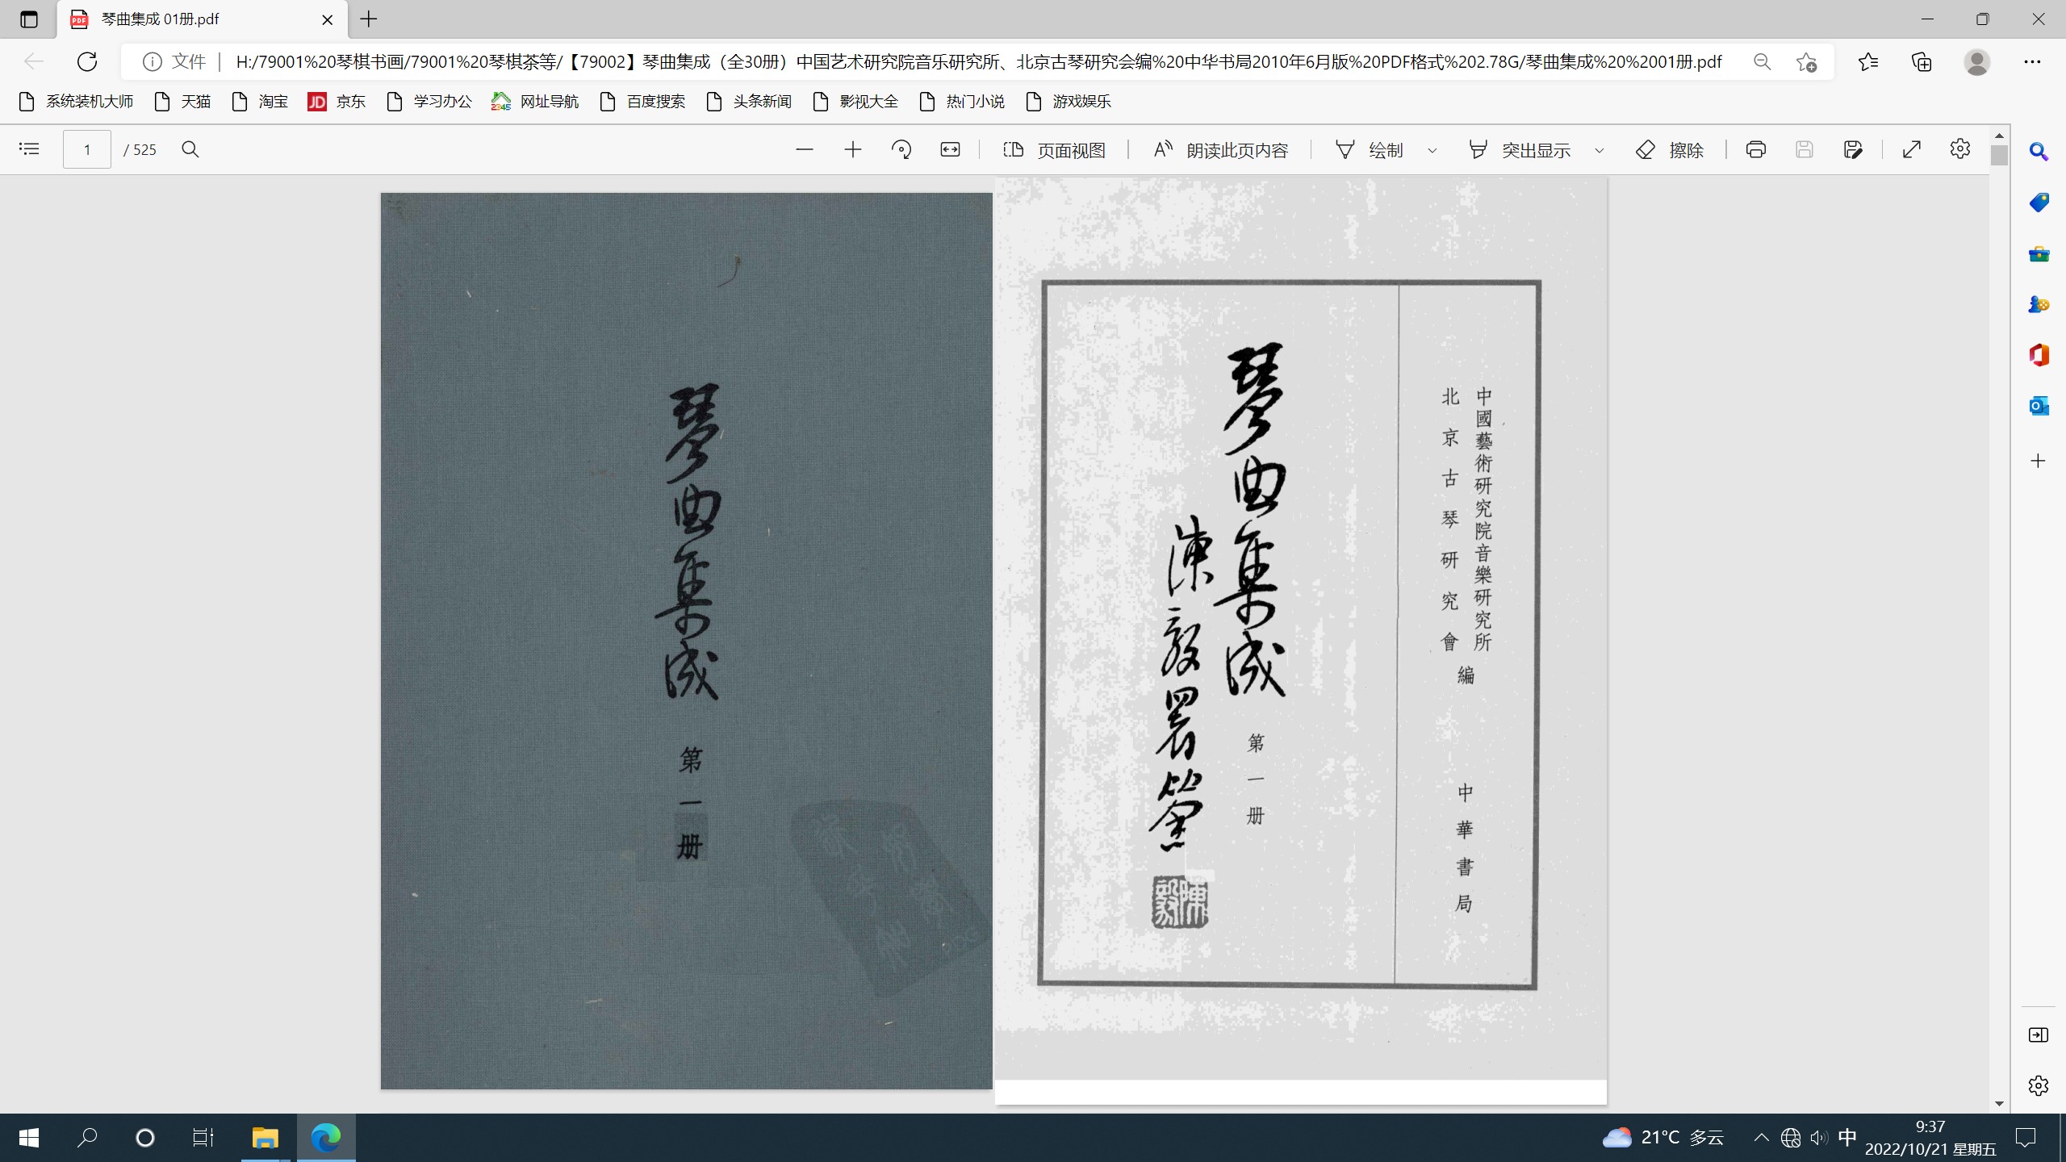
Task: Click the page number input field
Action: coord(87,149)
